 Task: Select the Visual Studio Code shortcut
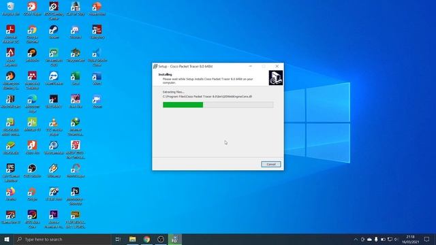coord(97,57)
